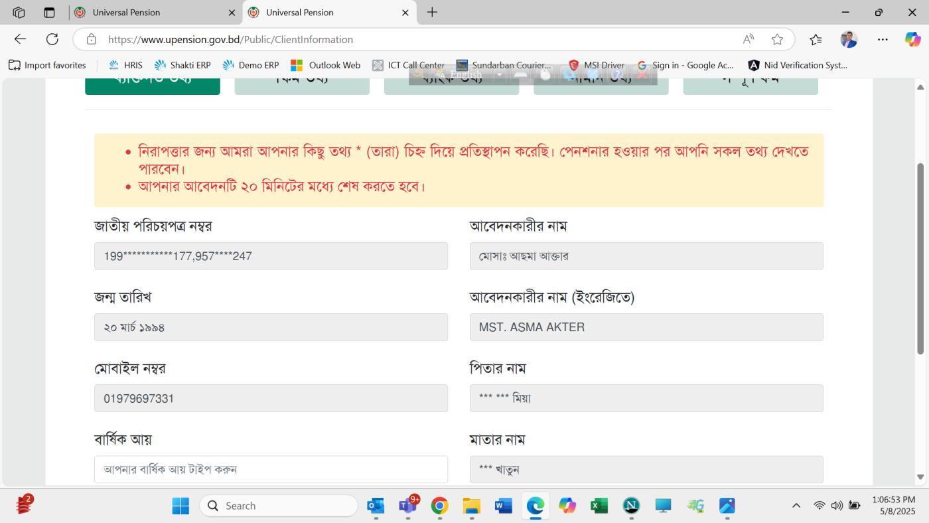
Task: Go back to the previous page
Action: [x=20, y=39]
